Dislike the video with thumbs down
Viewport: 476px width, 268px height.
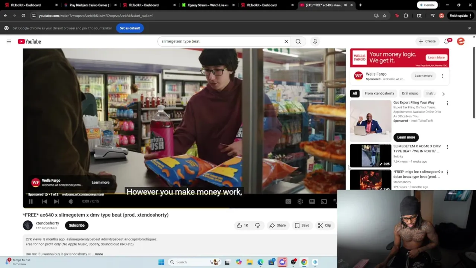tap(258, 225)
